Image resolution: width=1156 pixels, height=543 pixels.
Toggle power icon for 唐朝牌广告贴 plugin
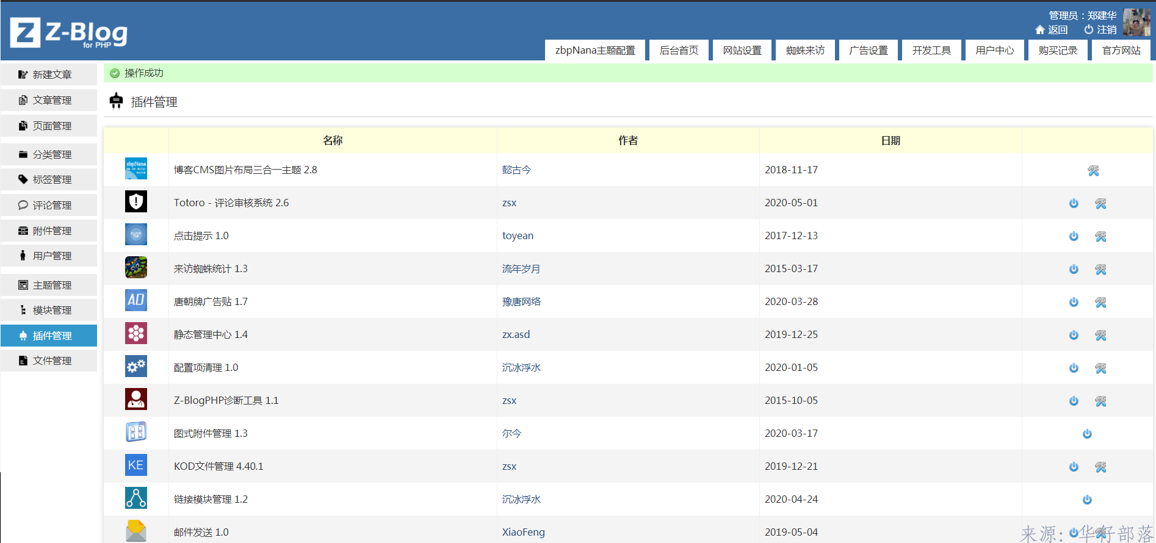[1074, 302]
